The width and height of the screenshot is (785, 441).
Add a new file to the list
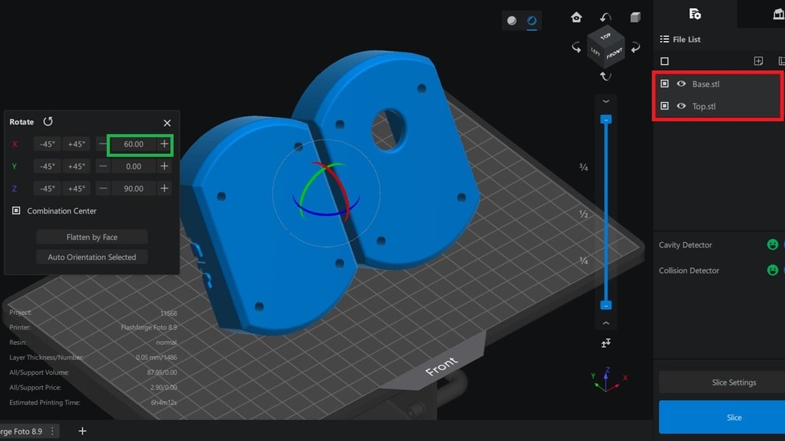click(758, 61)
